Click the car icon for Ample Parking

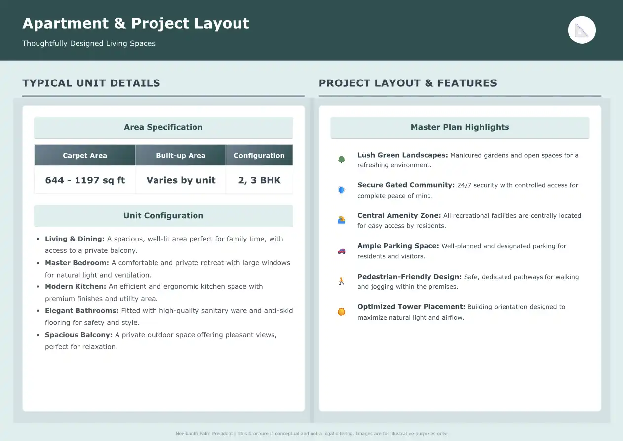pos(341,251)
